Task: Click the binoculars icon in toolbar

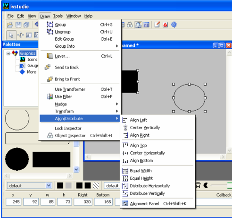Action: [x=130, y=25]
